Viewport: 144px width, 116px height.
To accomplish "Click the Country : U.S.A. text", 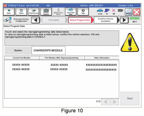I will point(126,5).
